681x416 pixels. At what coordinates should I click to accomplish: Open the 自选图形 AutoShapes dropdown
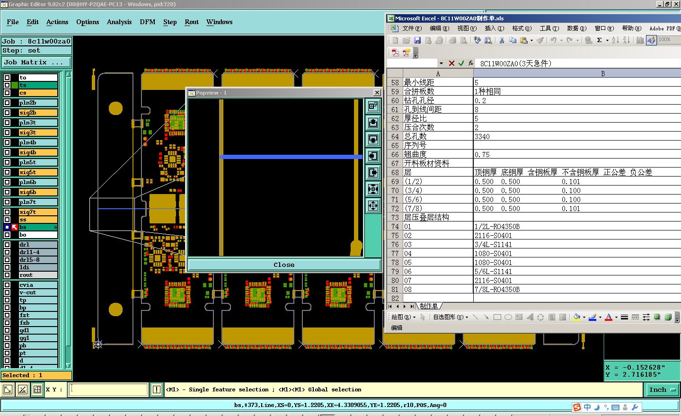(451, 317)
